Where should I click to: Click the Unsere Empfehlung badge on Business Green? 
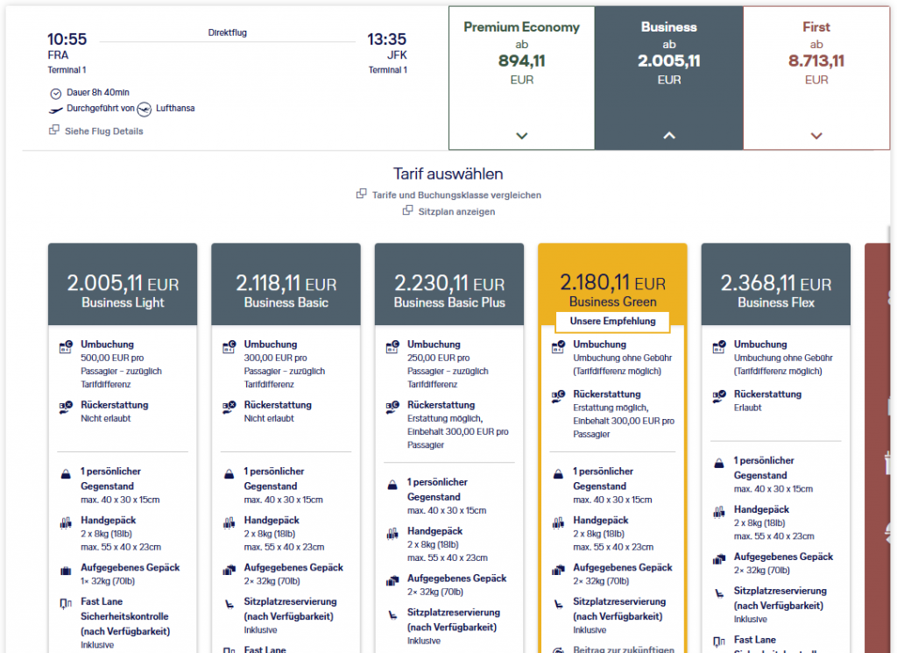[x=611, y=322]
